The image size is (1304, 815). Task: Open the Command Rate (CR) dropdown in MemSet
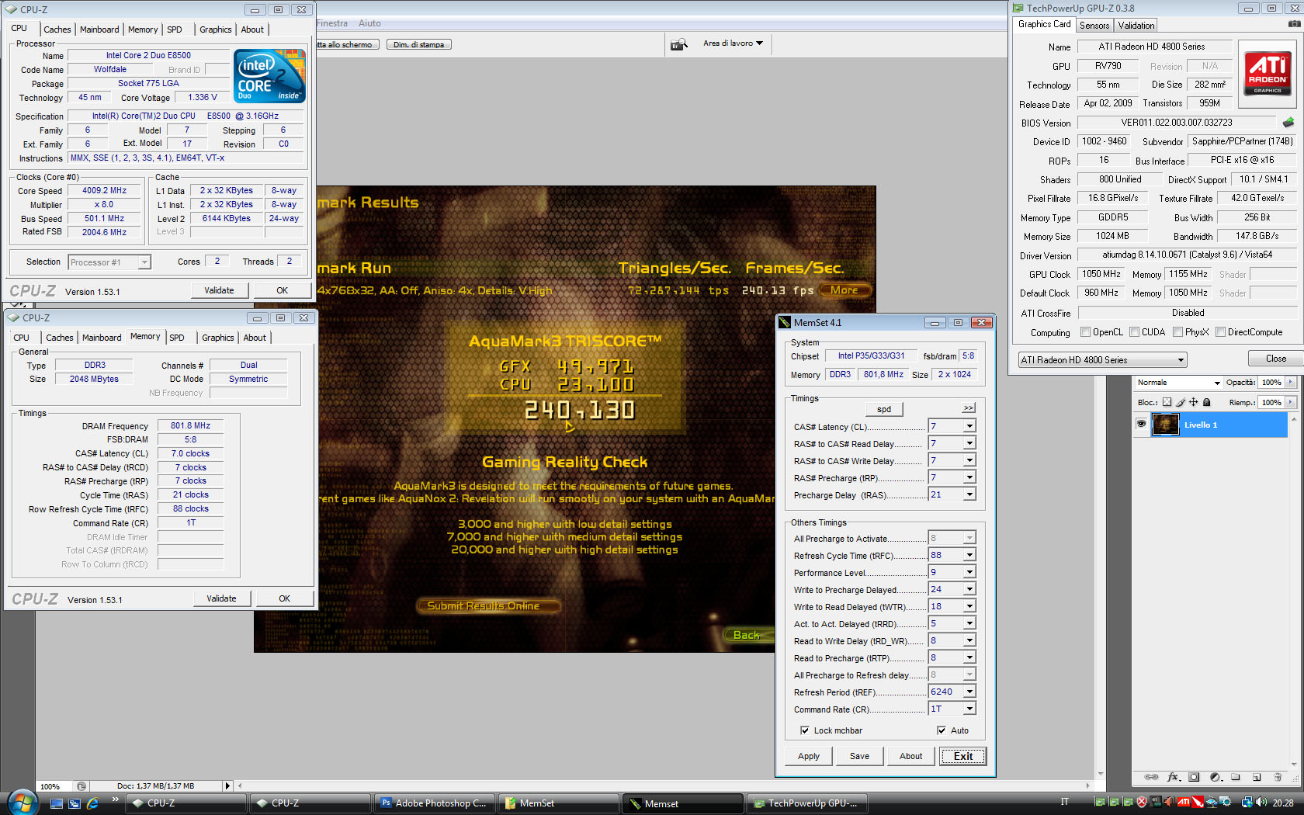pos(969,709)
